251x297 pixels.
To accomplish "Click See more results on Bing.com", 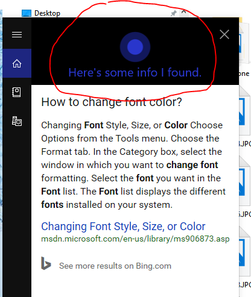I will coord(115,266).
